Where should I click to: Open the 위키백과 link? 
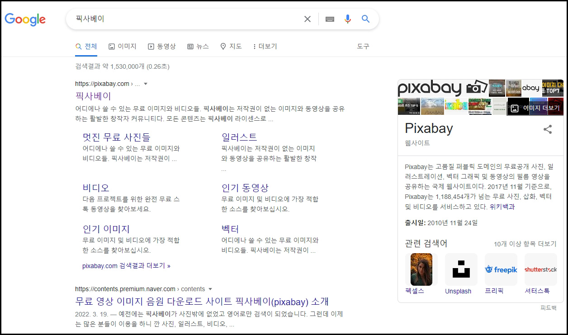coord(502,207)
